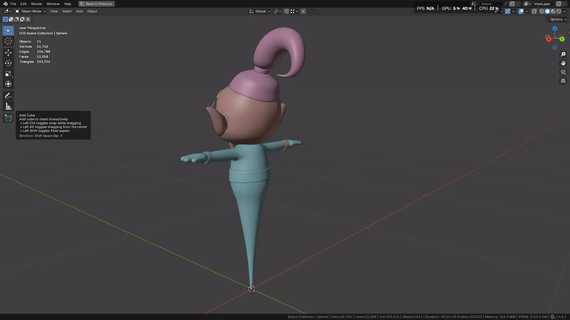This screenshot has width=570, height=320.
Task: Choose the Move tool
Action: 8,53
